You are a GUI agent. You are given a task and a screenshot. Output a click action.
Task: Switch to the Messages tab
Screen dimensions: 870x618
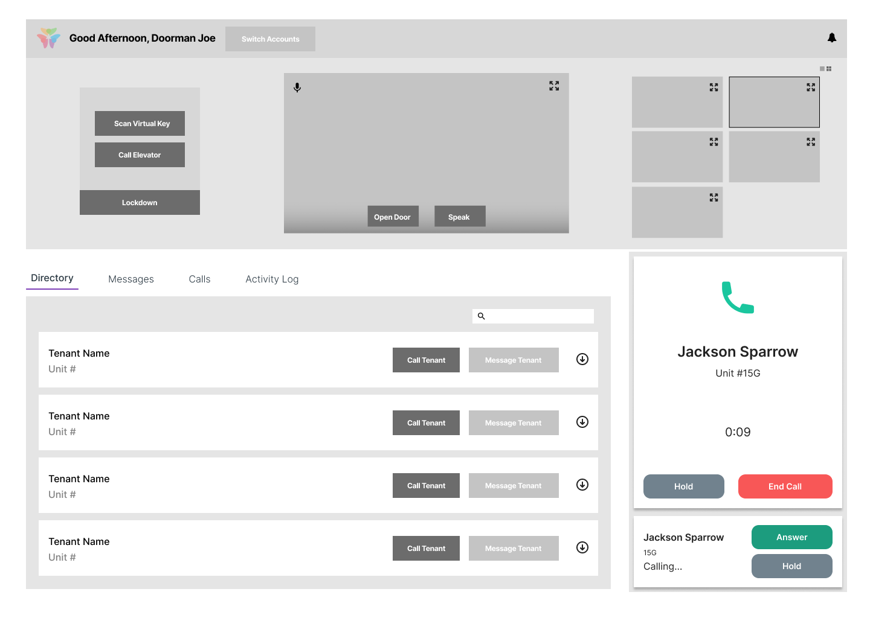click(131, 279)
